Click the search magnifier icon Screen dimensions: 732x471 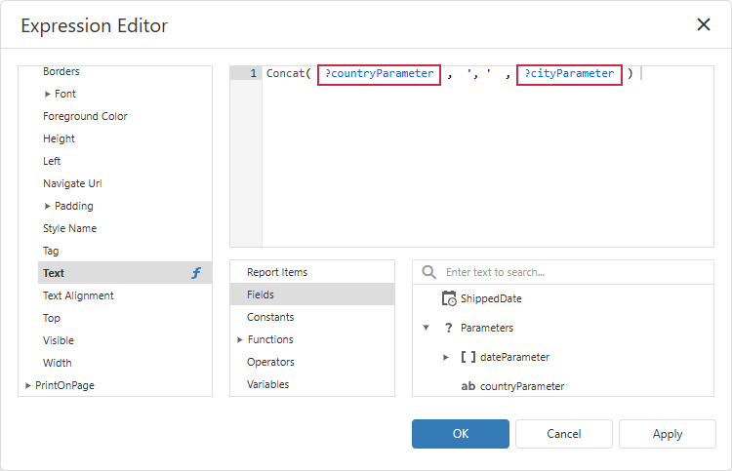tap(428, 272)
